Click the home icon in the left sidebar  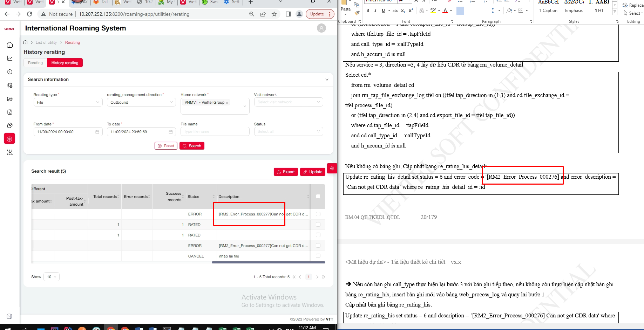pos(10,45)
